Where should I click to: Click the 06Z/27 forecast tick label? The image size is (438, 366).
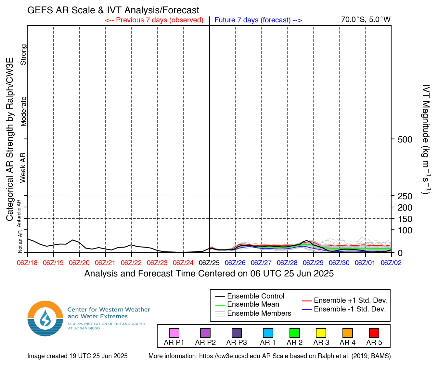261,263
